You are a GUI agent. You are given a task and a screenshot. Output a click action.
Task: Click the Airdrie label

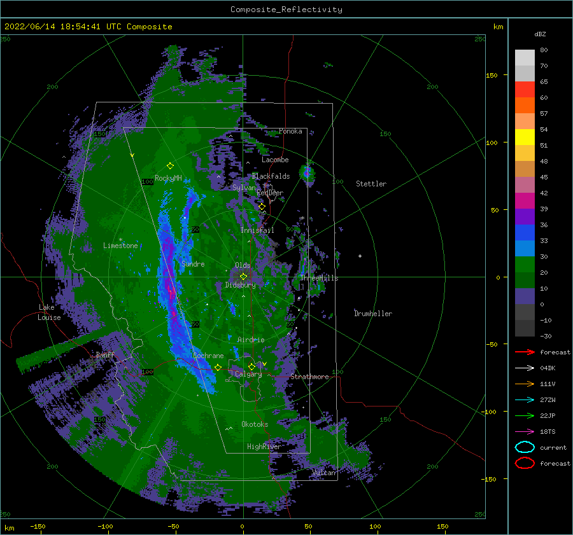tap(251, 340)
